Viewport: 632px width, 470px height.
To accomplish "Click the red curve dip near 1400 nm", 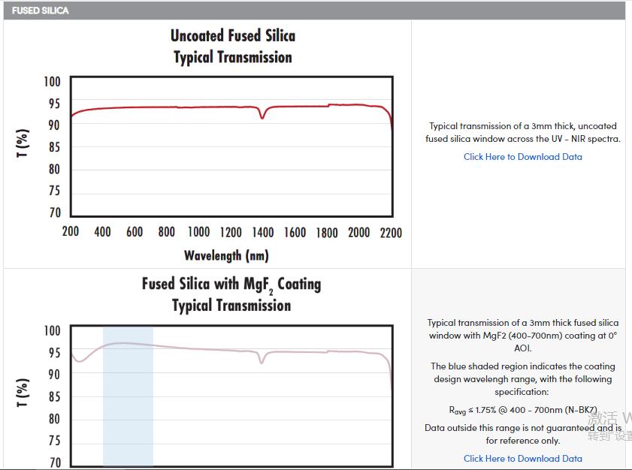I will click(262, 116).
